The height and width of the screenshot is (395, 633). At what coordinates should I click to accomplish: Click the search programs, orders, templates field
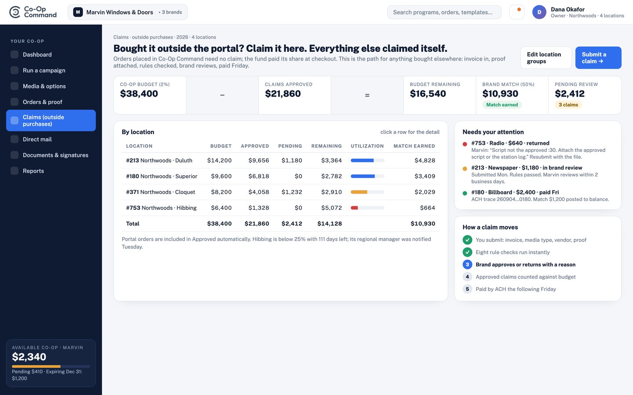click(x=444, y=12)
